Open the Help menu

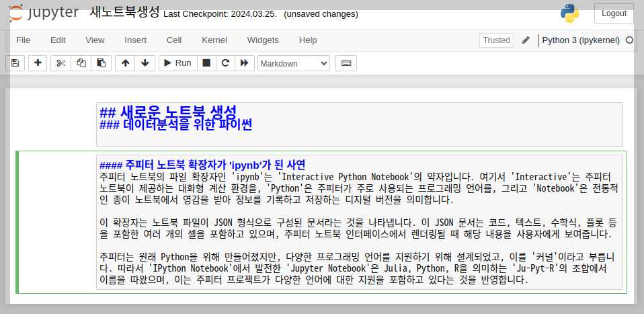308,40
